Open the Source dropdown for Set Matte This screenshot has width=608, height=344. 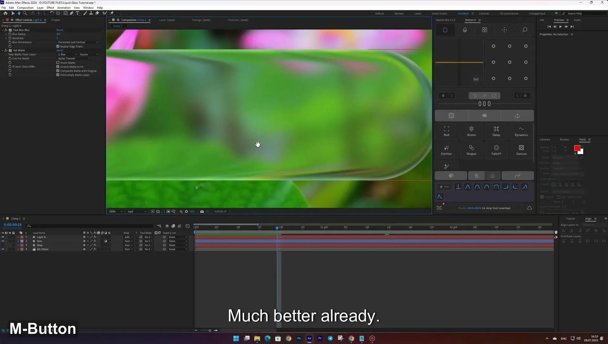point(89,54)
